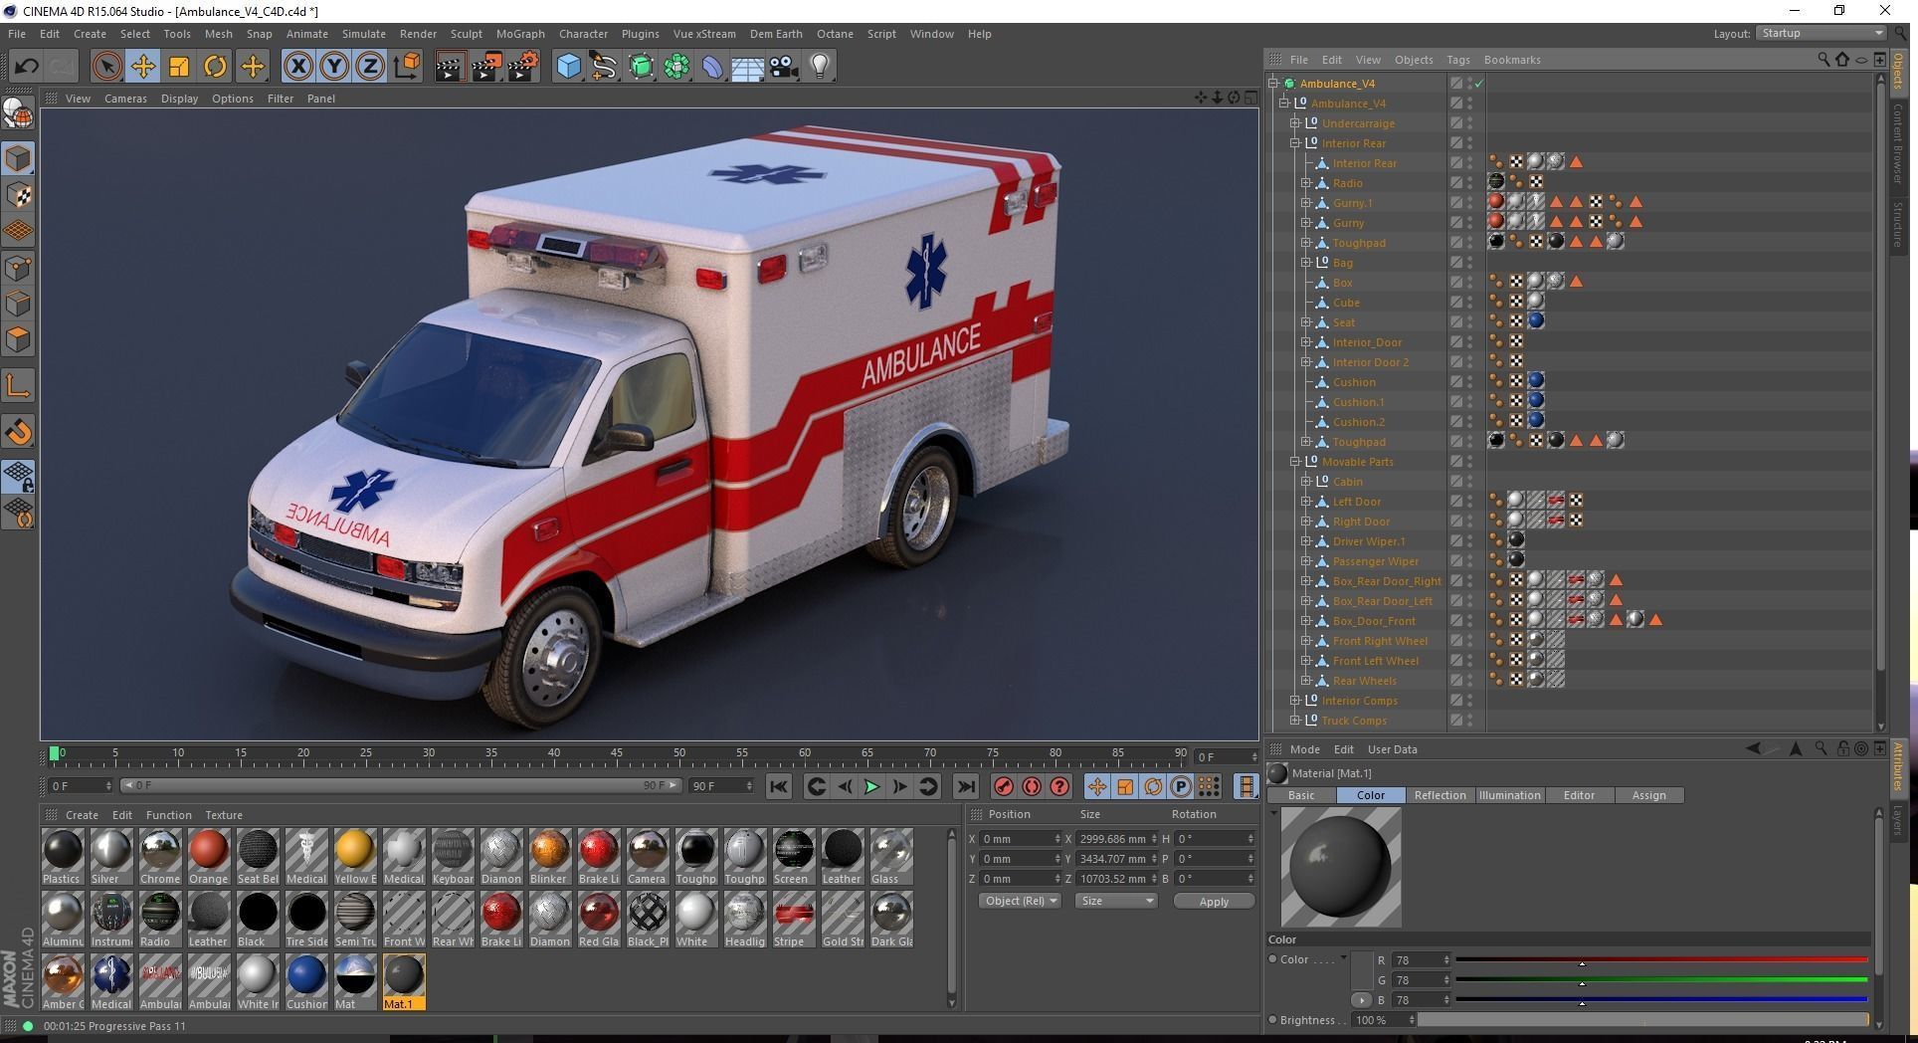Toggle Z axis lock
Screen dimensions: 1918x1043
pyautogui.click(x=370, y=67)
